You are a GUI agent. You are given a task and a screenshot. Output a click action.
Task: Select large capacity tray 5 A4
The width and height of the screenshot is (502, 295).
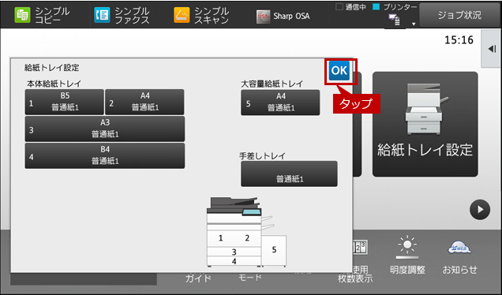280,103
